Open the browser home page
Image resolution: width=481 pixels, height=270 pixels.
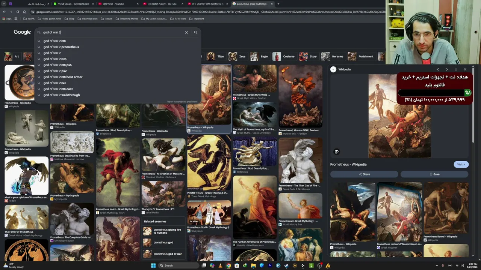pyautogui.click(x=24, y=12)
